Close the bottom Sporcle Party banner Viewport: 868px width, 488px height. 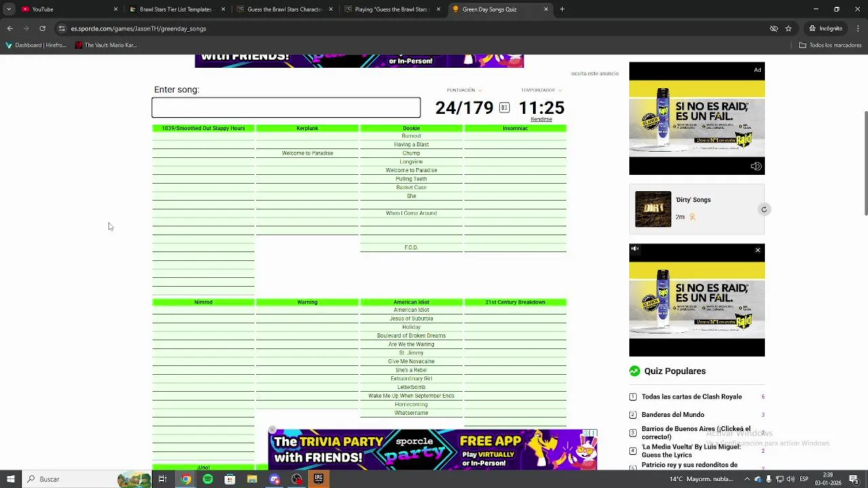[x=272, y=430]
